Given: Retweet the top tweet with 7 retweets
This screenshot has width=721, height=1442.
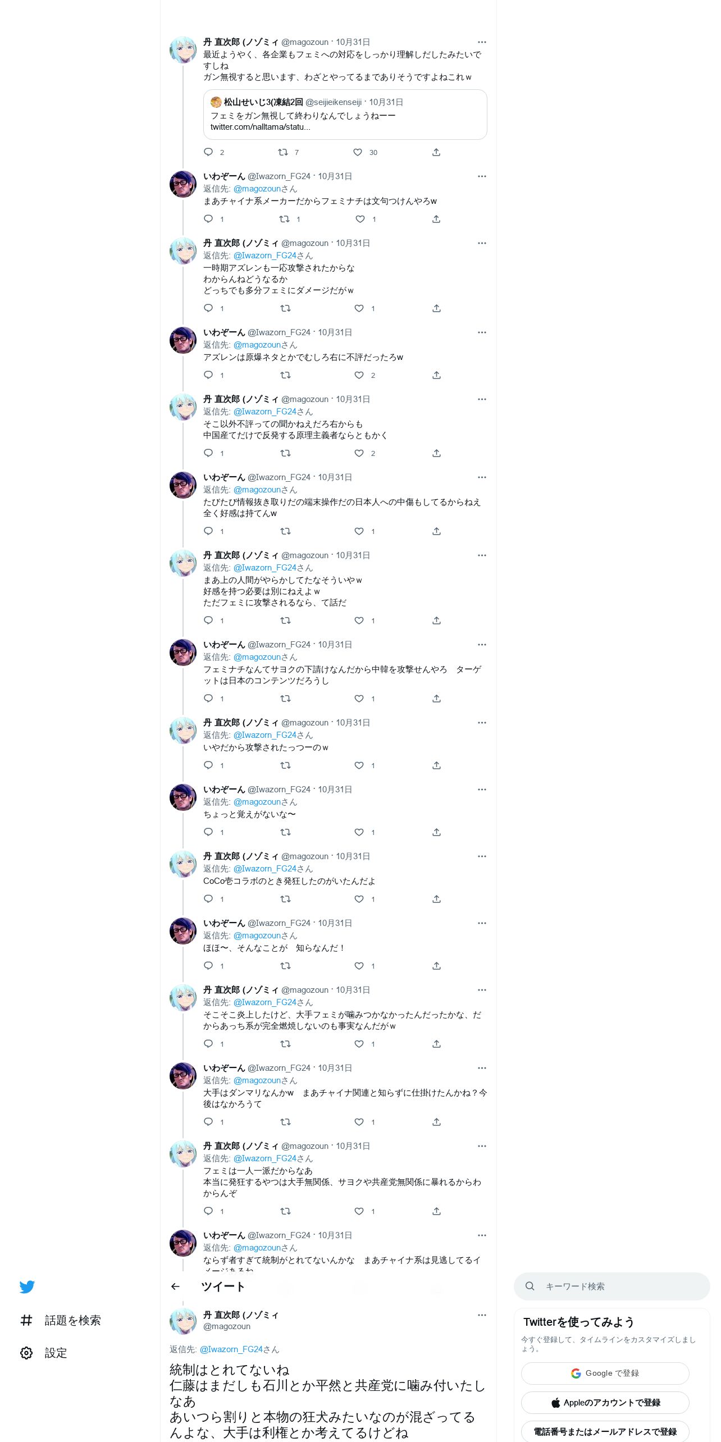Looking at the screenshot, I should (x=283, y=152).
